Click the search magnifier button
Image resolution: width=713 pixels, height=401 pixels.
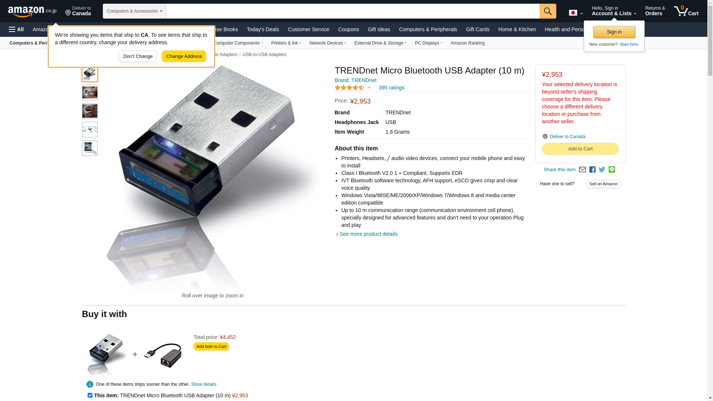coord(548,11)
